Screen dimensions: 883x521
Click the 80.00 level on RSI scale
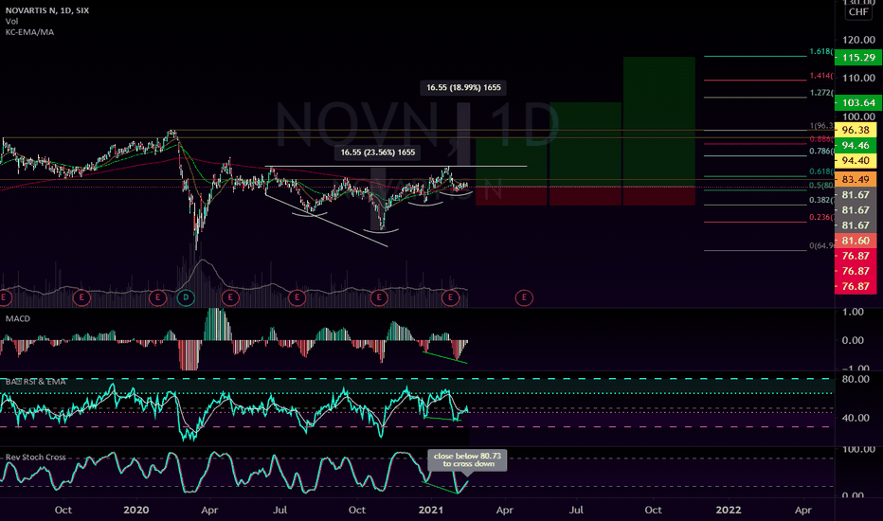point(856,379)
